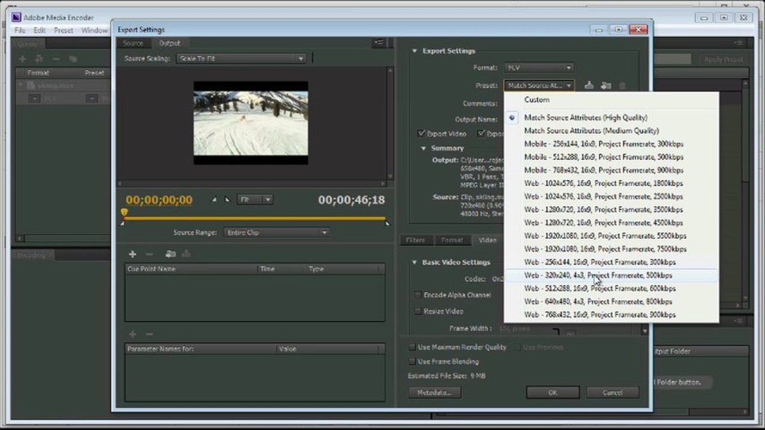Select Web 320x240 4x3 500kbps preset
Image resolution: width=765 pixels, height=430 pixels.
tap(598, 275)
